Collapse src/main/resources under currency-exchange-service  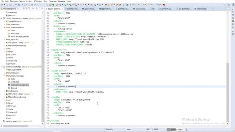pos(4,76)
